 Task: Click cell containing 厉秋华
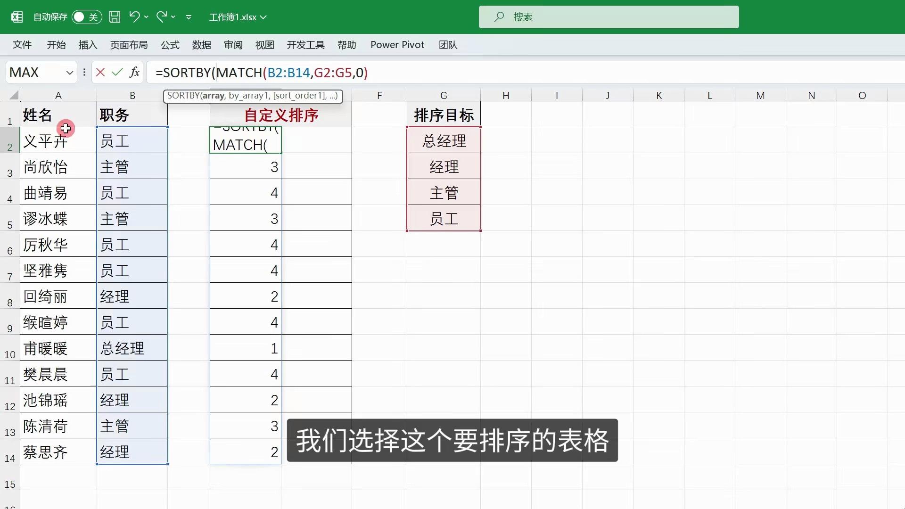[58, 244]
